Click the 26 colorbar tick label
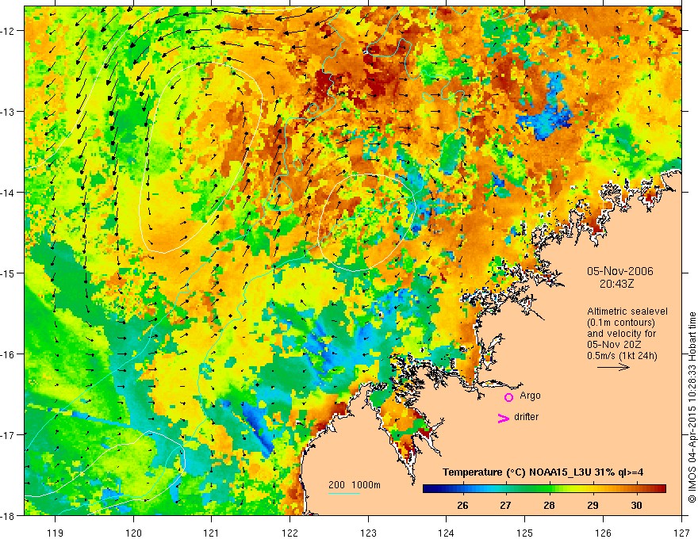The image size is (698, 539). pos(462,505)
